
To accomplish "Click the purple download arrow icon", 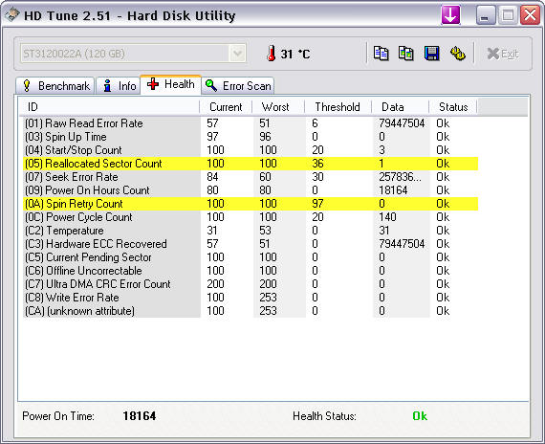I will (450, 15).
